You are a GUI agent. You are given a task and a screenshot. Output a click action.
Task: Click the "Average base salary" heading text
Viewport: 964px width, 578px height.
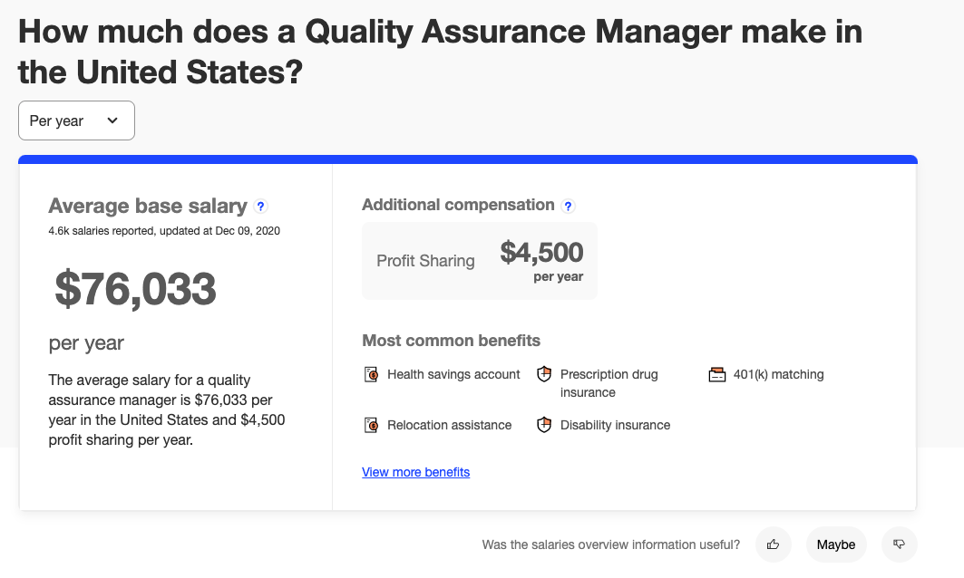point(148,207)
